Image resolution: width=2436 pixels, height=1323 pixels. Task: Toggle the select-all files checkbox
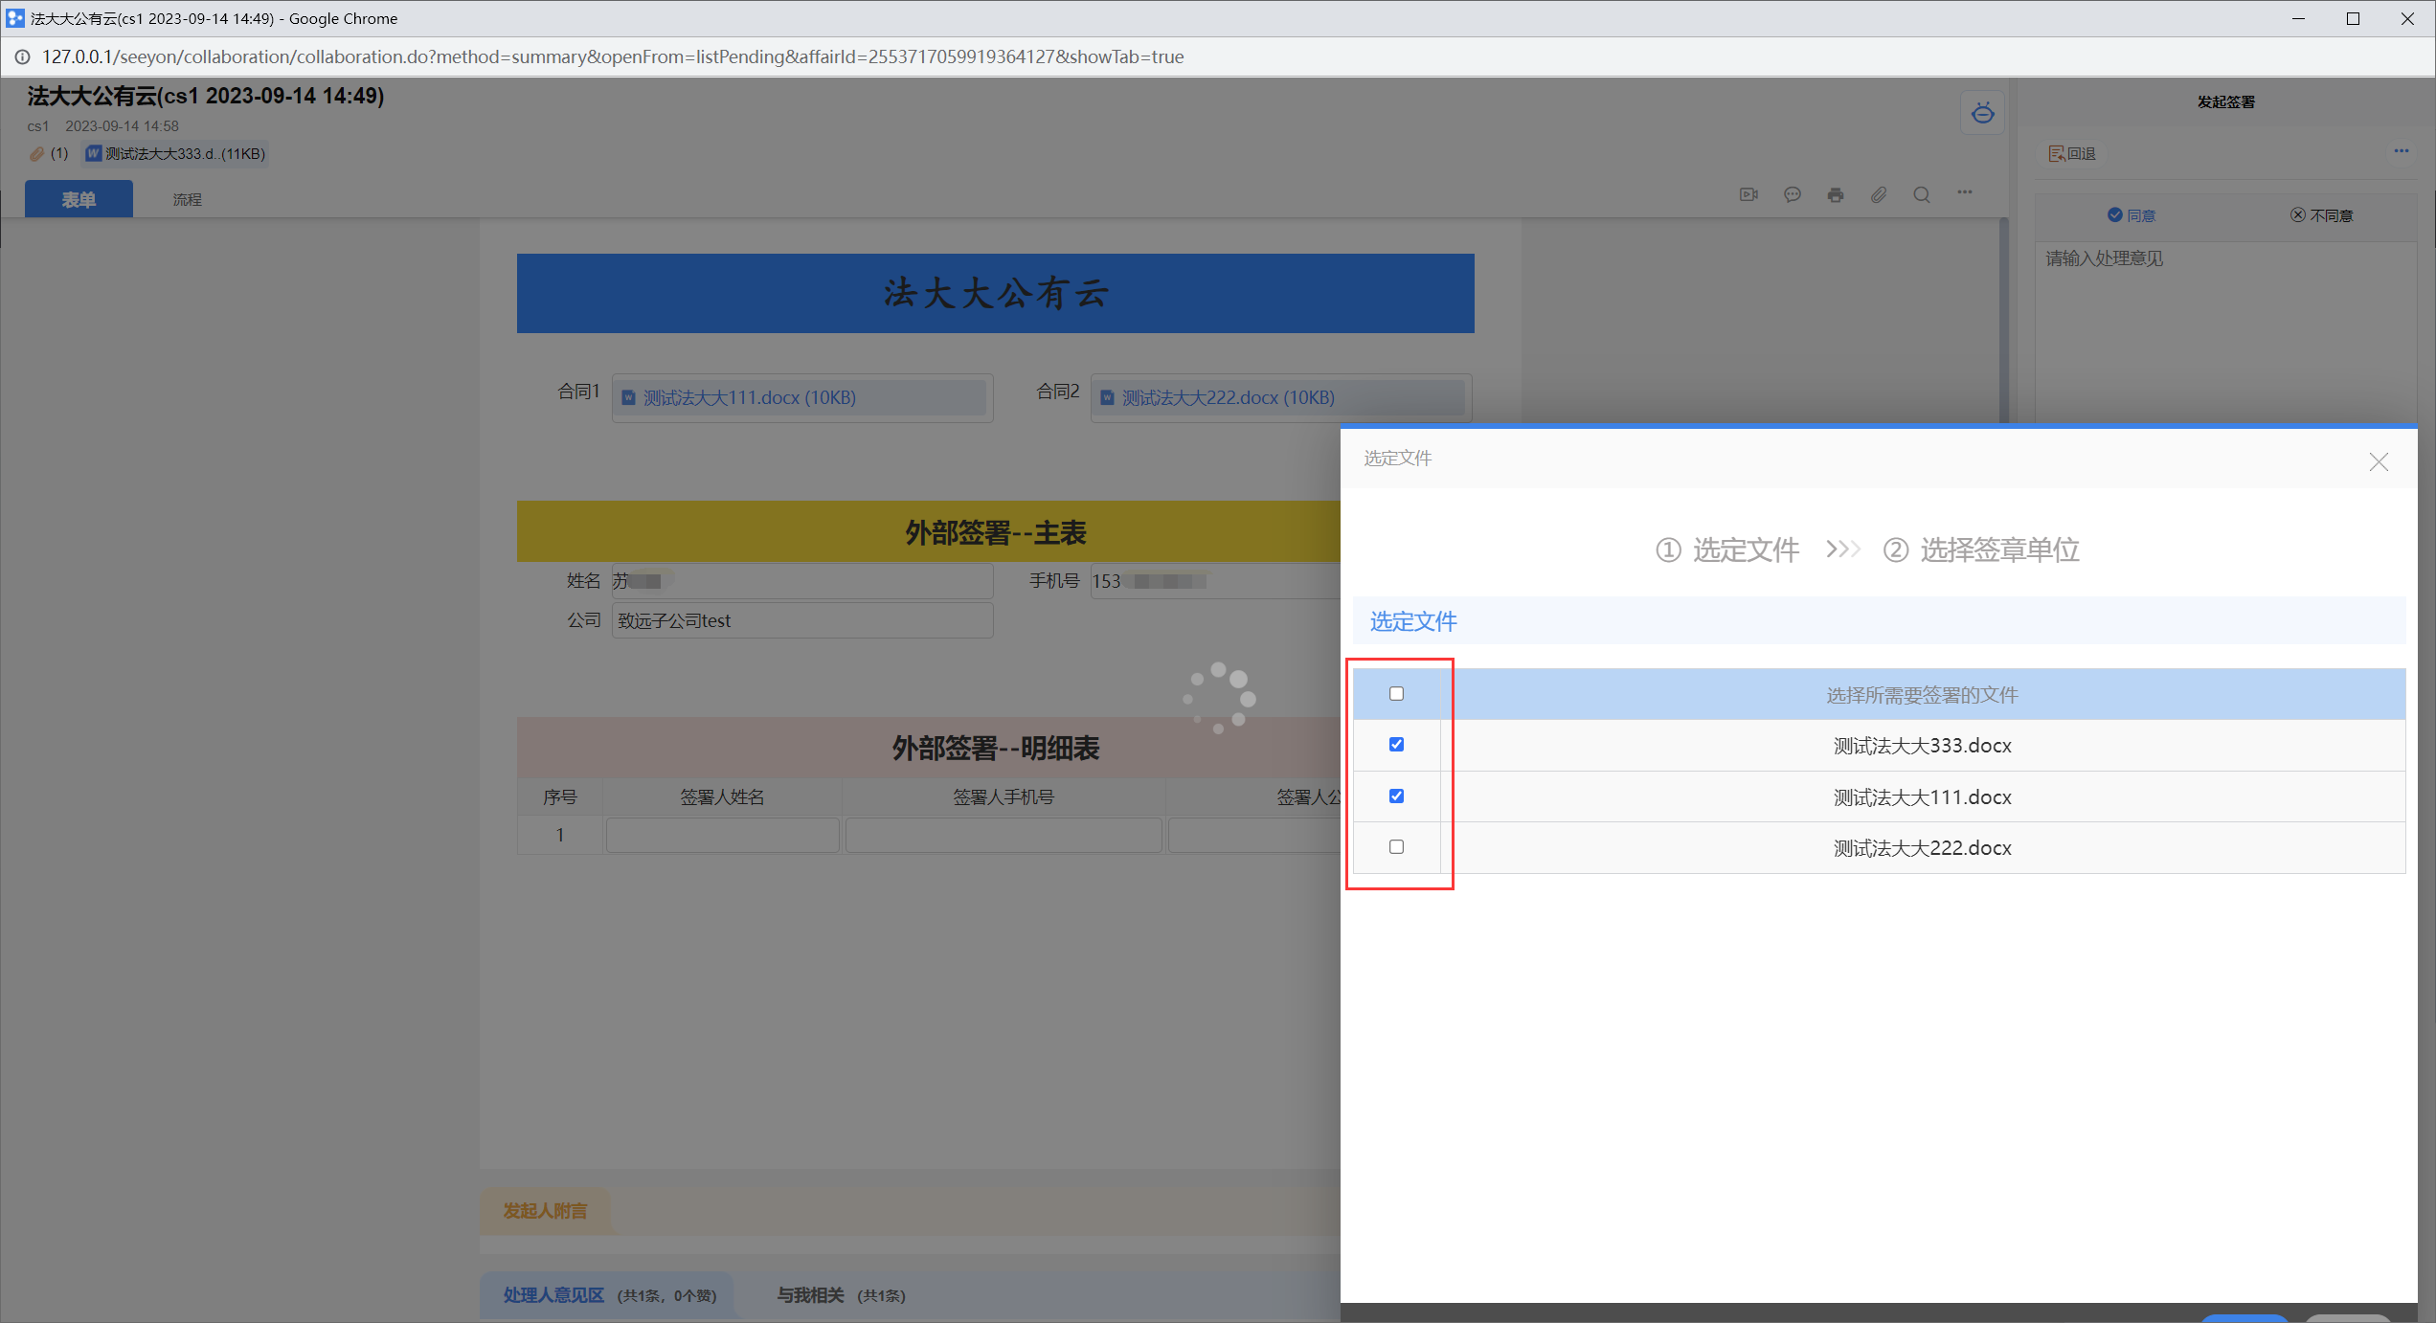click(1396, 694)
